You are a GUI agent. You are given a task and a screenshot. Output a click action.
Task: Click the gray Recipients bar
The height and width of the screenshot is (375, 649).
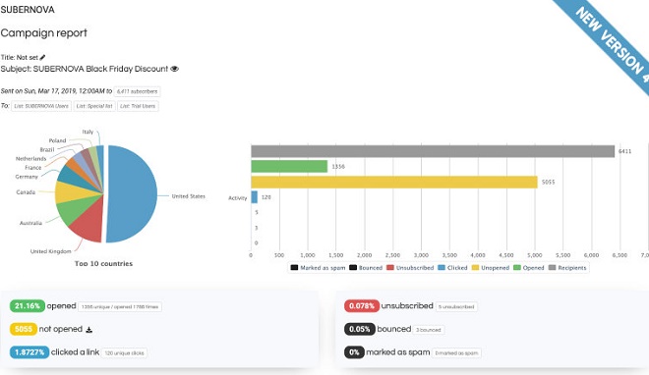pyautogui.click(x=433, y=151)
